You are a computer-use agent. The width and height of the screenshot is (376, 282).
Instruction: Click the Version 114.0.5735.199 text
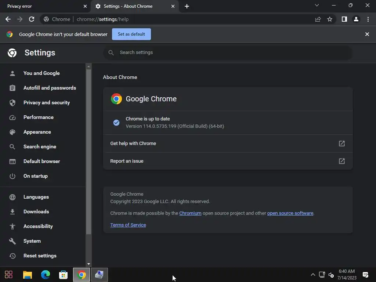click(x=175, y=126)
